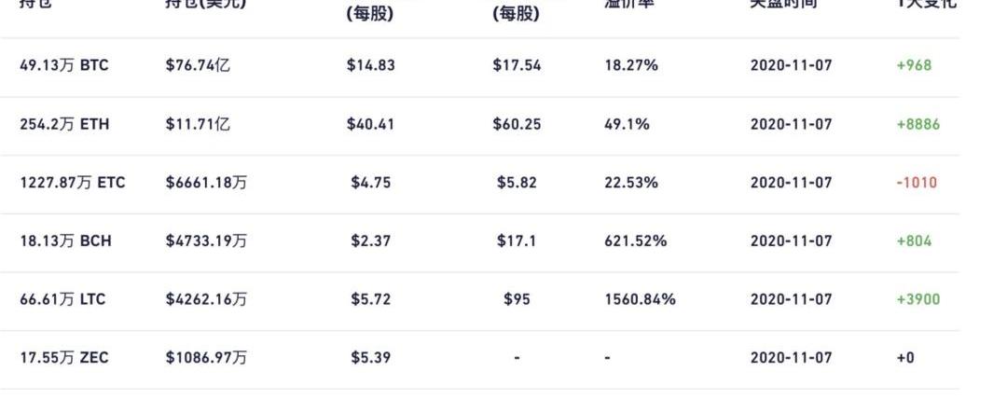The height and width of the screenshot is (399, 1007).
Task: Click the red -1010 ETC change value
Action: point(917,183)
